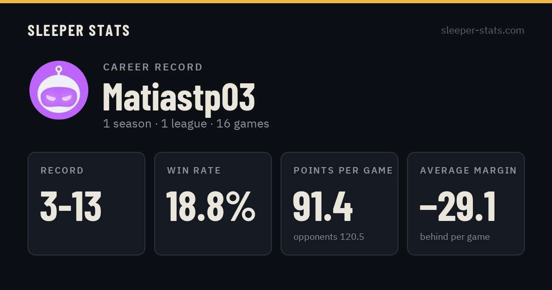Select the AVERAGE MARGIN card

tap(466, 203)
